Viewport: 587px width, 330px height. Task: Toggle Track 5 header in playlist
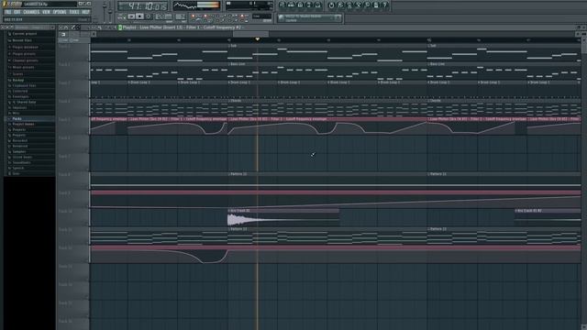click(73, 126)
